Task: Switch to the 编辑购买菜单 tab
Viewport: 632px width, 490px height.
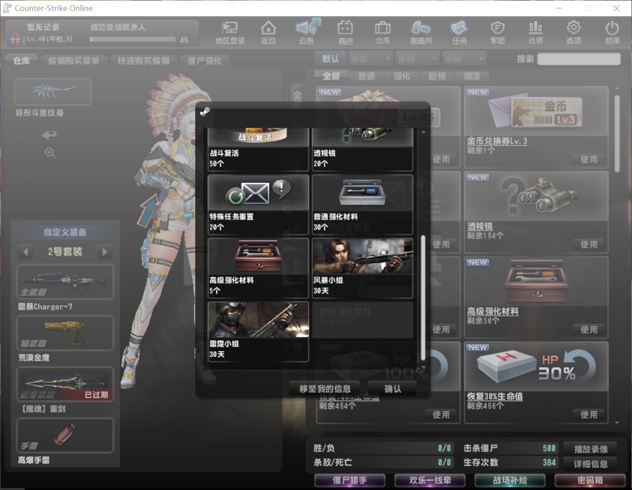Action: 73,61
